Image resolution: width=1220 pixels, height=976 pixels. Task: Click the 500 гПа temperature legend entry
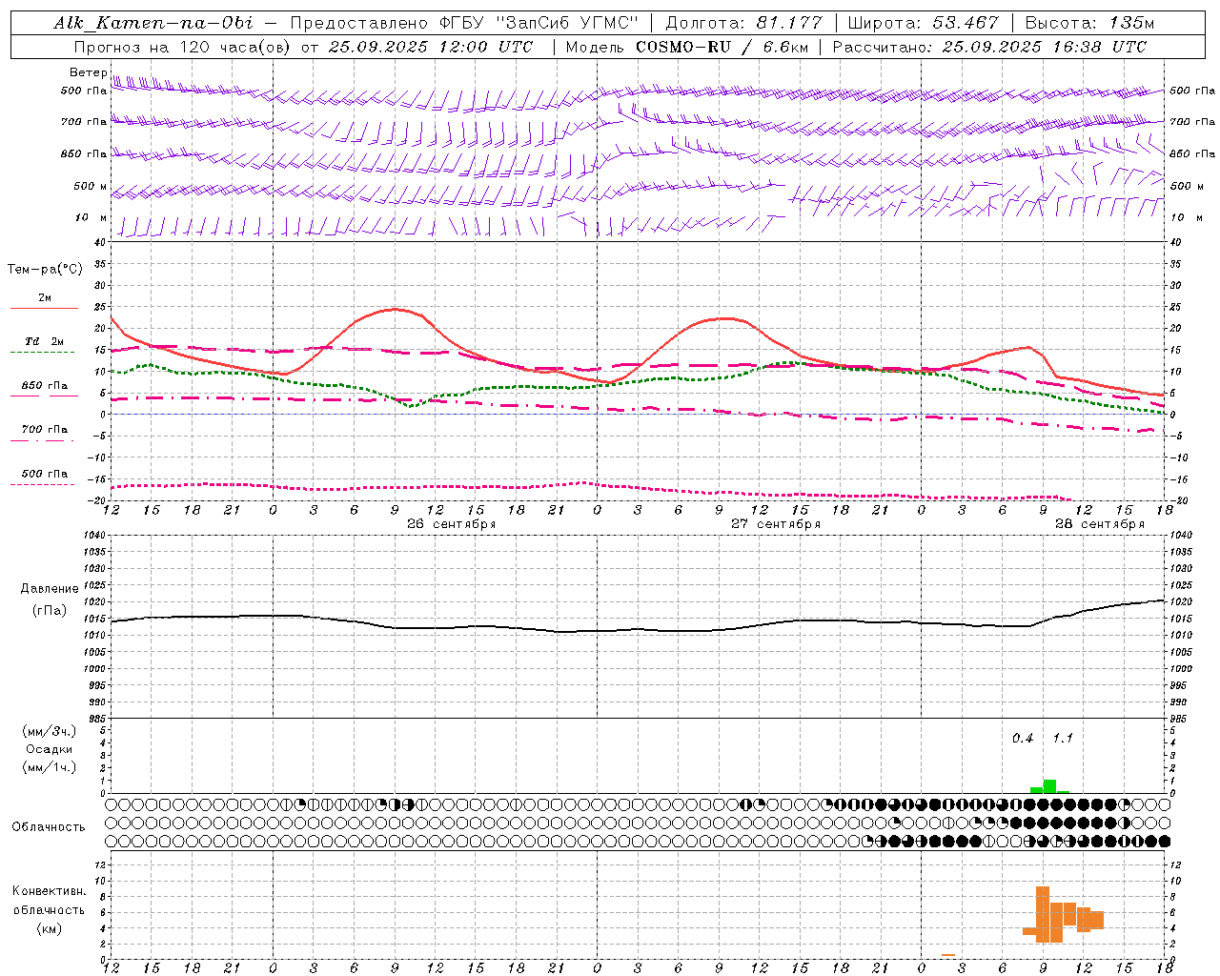tap(45, 474)
